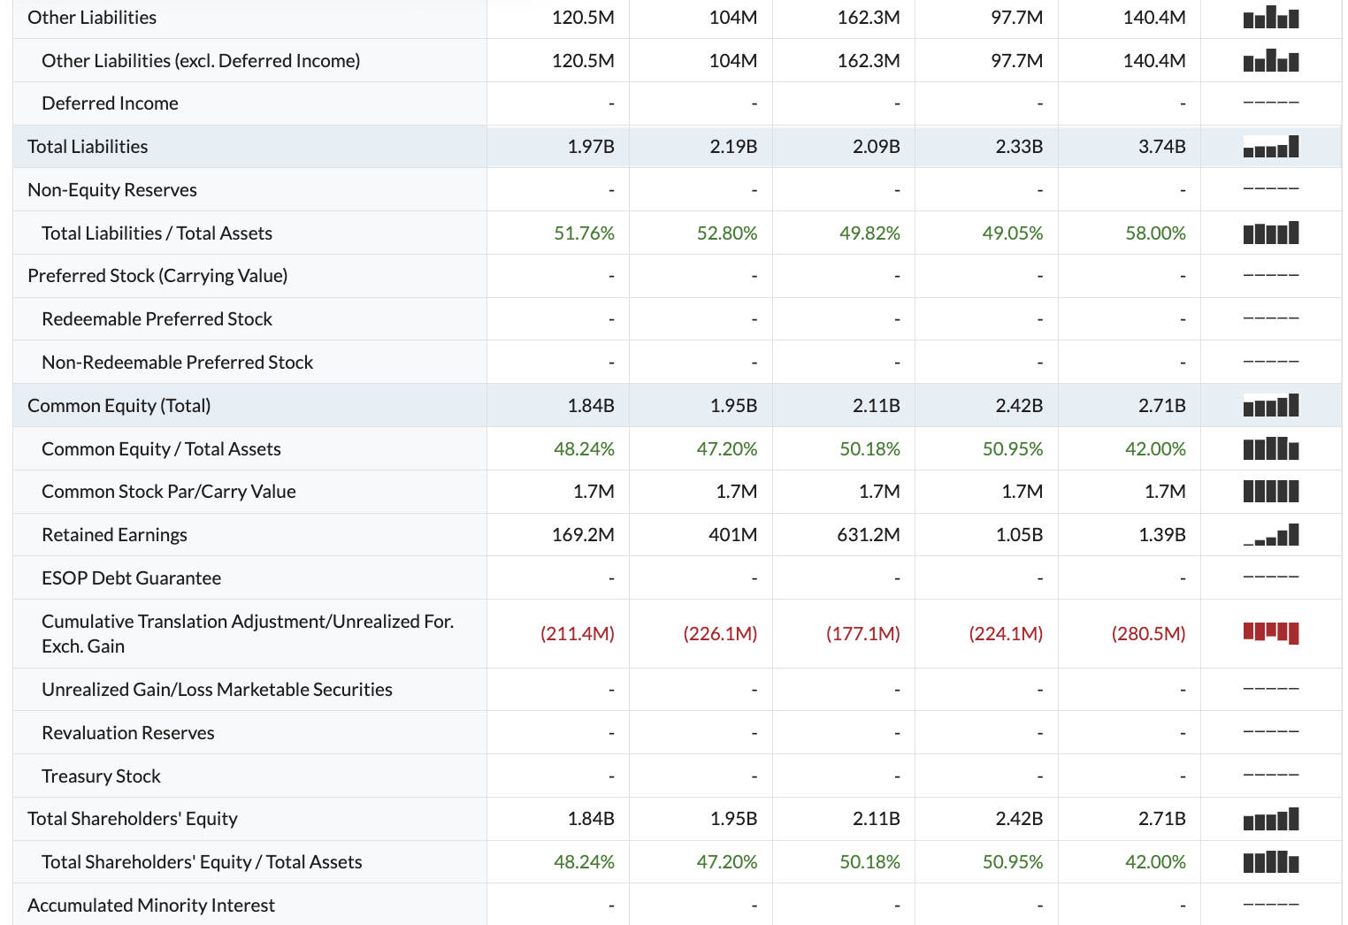This screenshot has height=925, width=1348.
Task: Select the (226.1M) translation adjustment value
Action: pos(720,633)
